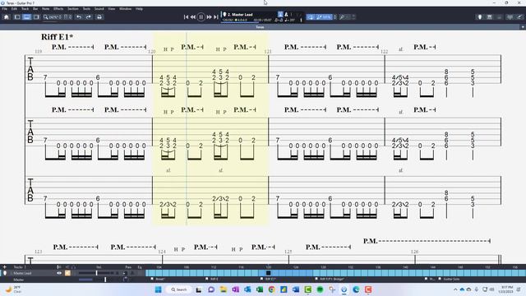Click the current-bar block in timeline
The image size is (526, 296).
269,273
